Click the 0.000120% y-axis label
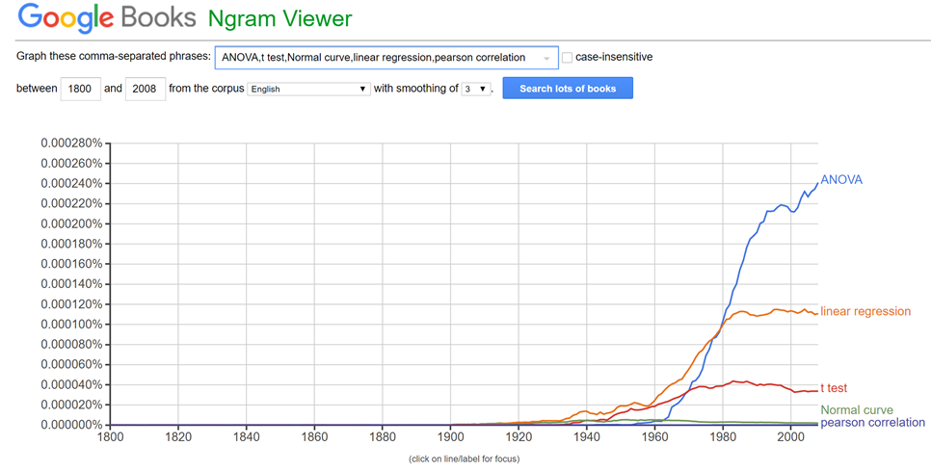931x471 pixels. tap(71, 304)
